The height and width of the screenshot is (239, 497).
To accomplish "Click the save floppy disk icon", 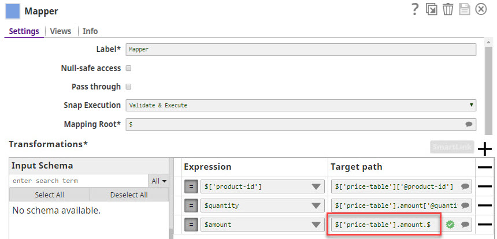I will click(465, 9).
